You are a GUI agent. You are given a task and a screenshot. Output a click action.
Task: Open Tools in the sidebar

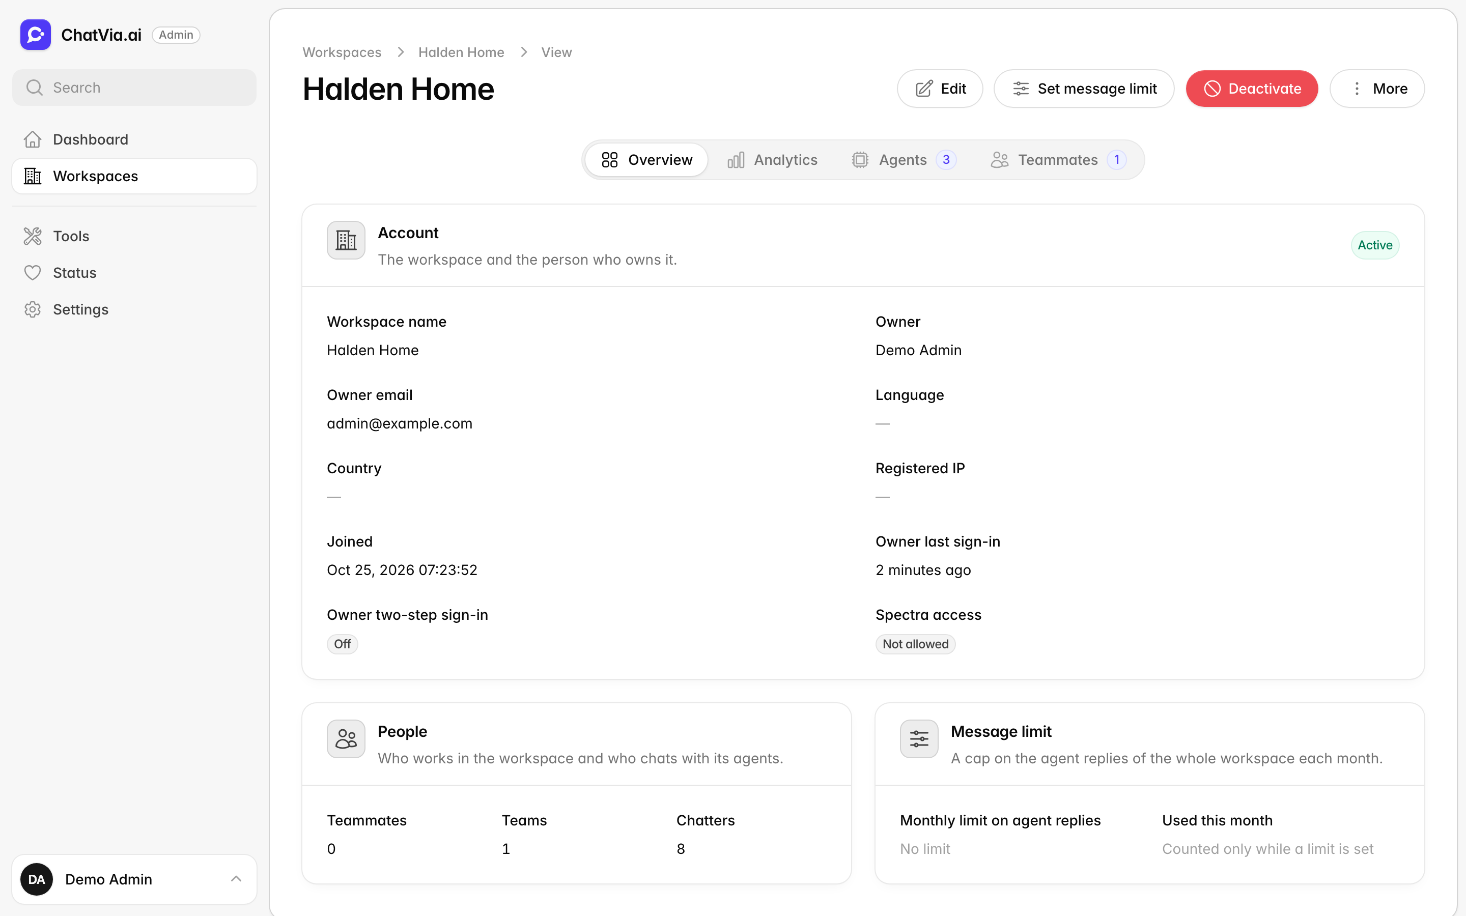(134, 236)
